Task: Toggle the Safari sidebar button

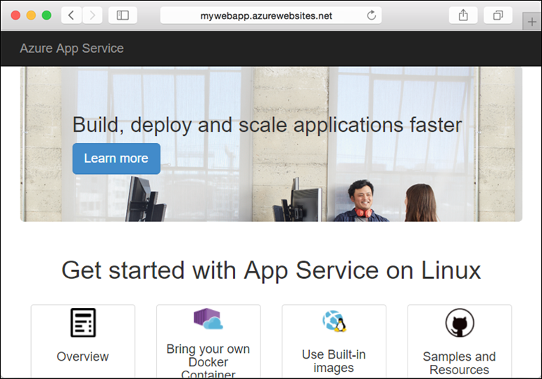Action: pyautogui.click(x=122, y=15)
